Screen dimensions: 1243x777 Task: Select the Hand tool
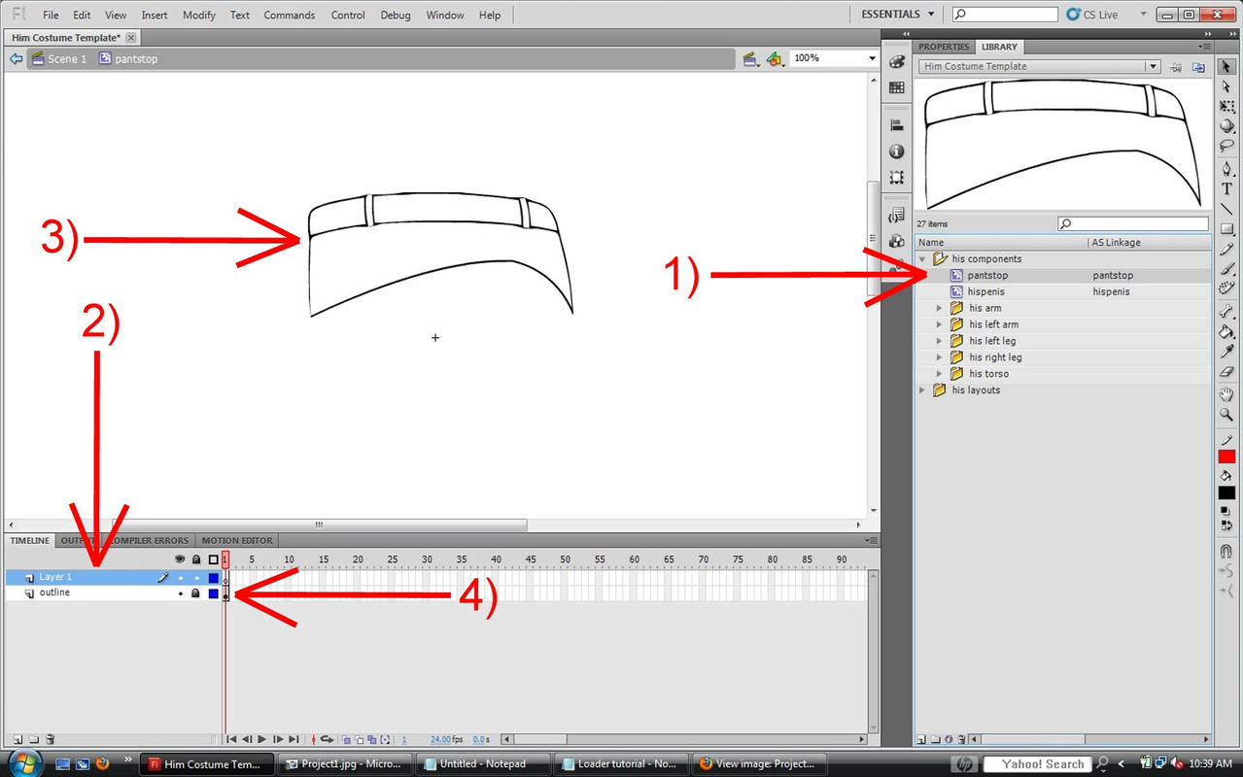pos(1226,394)
